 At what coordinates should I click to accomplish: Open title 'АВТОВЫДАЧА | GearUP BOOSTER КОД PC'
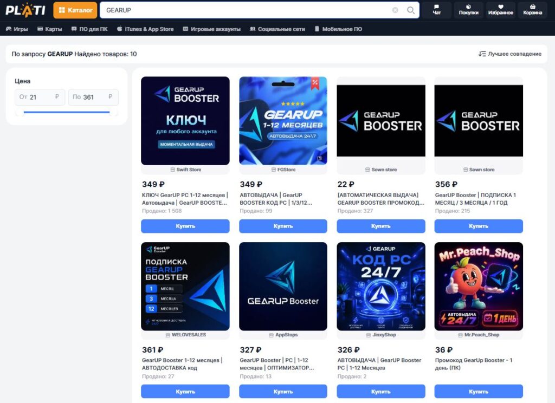click(x=276, y=199)
